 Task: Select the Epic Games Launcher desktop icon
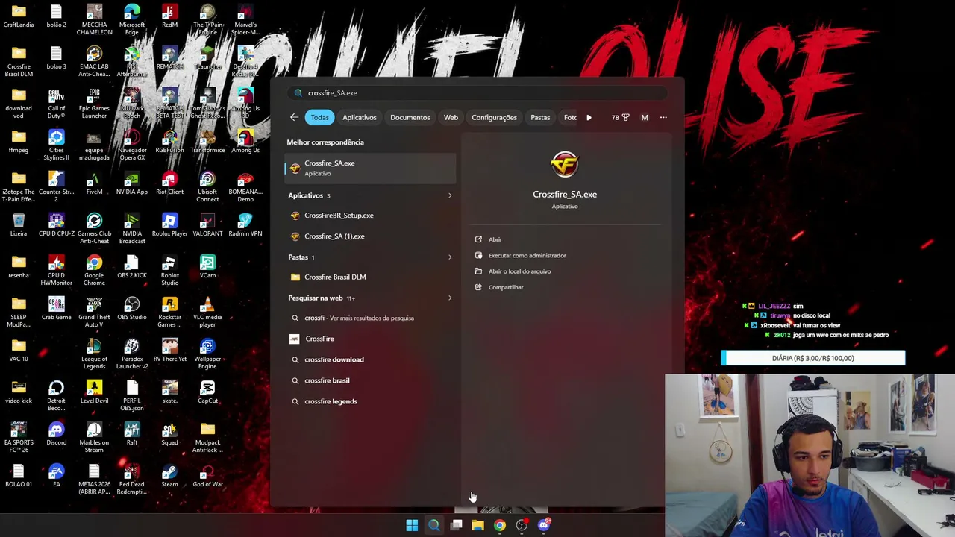94,104
